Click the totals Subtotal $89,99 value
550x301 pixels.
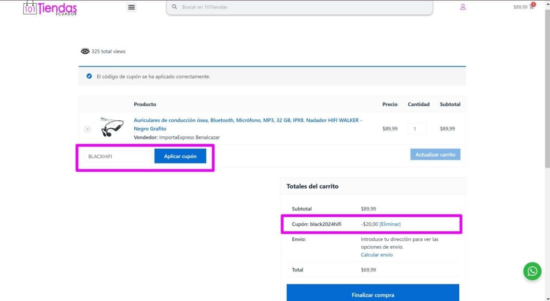368,209
